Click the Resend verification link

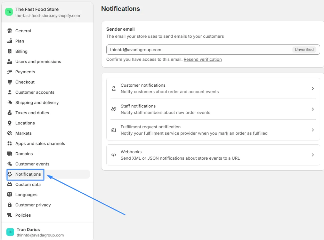[203, 59]
